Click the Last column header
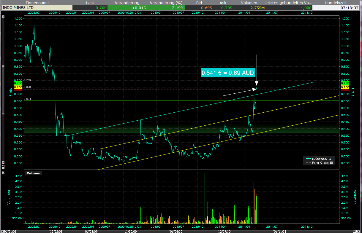 click(x=90, y=3)
